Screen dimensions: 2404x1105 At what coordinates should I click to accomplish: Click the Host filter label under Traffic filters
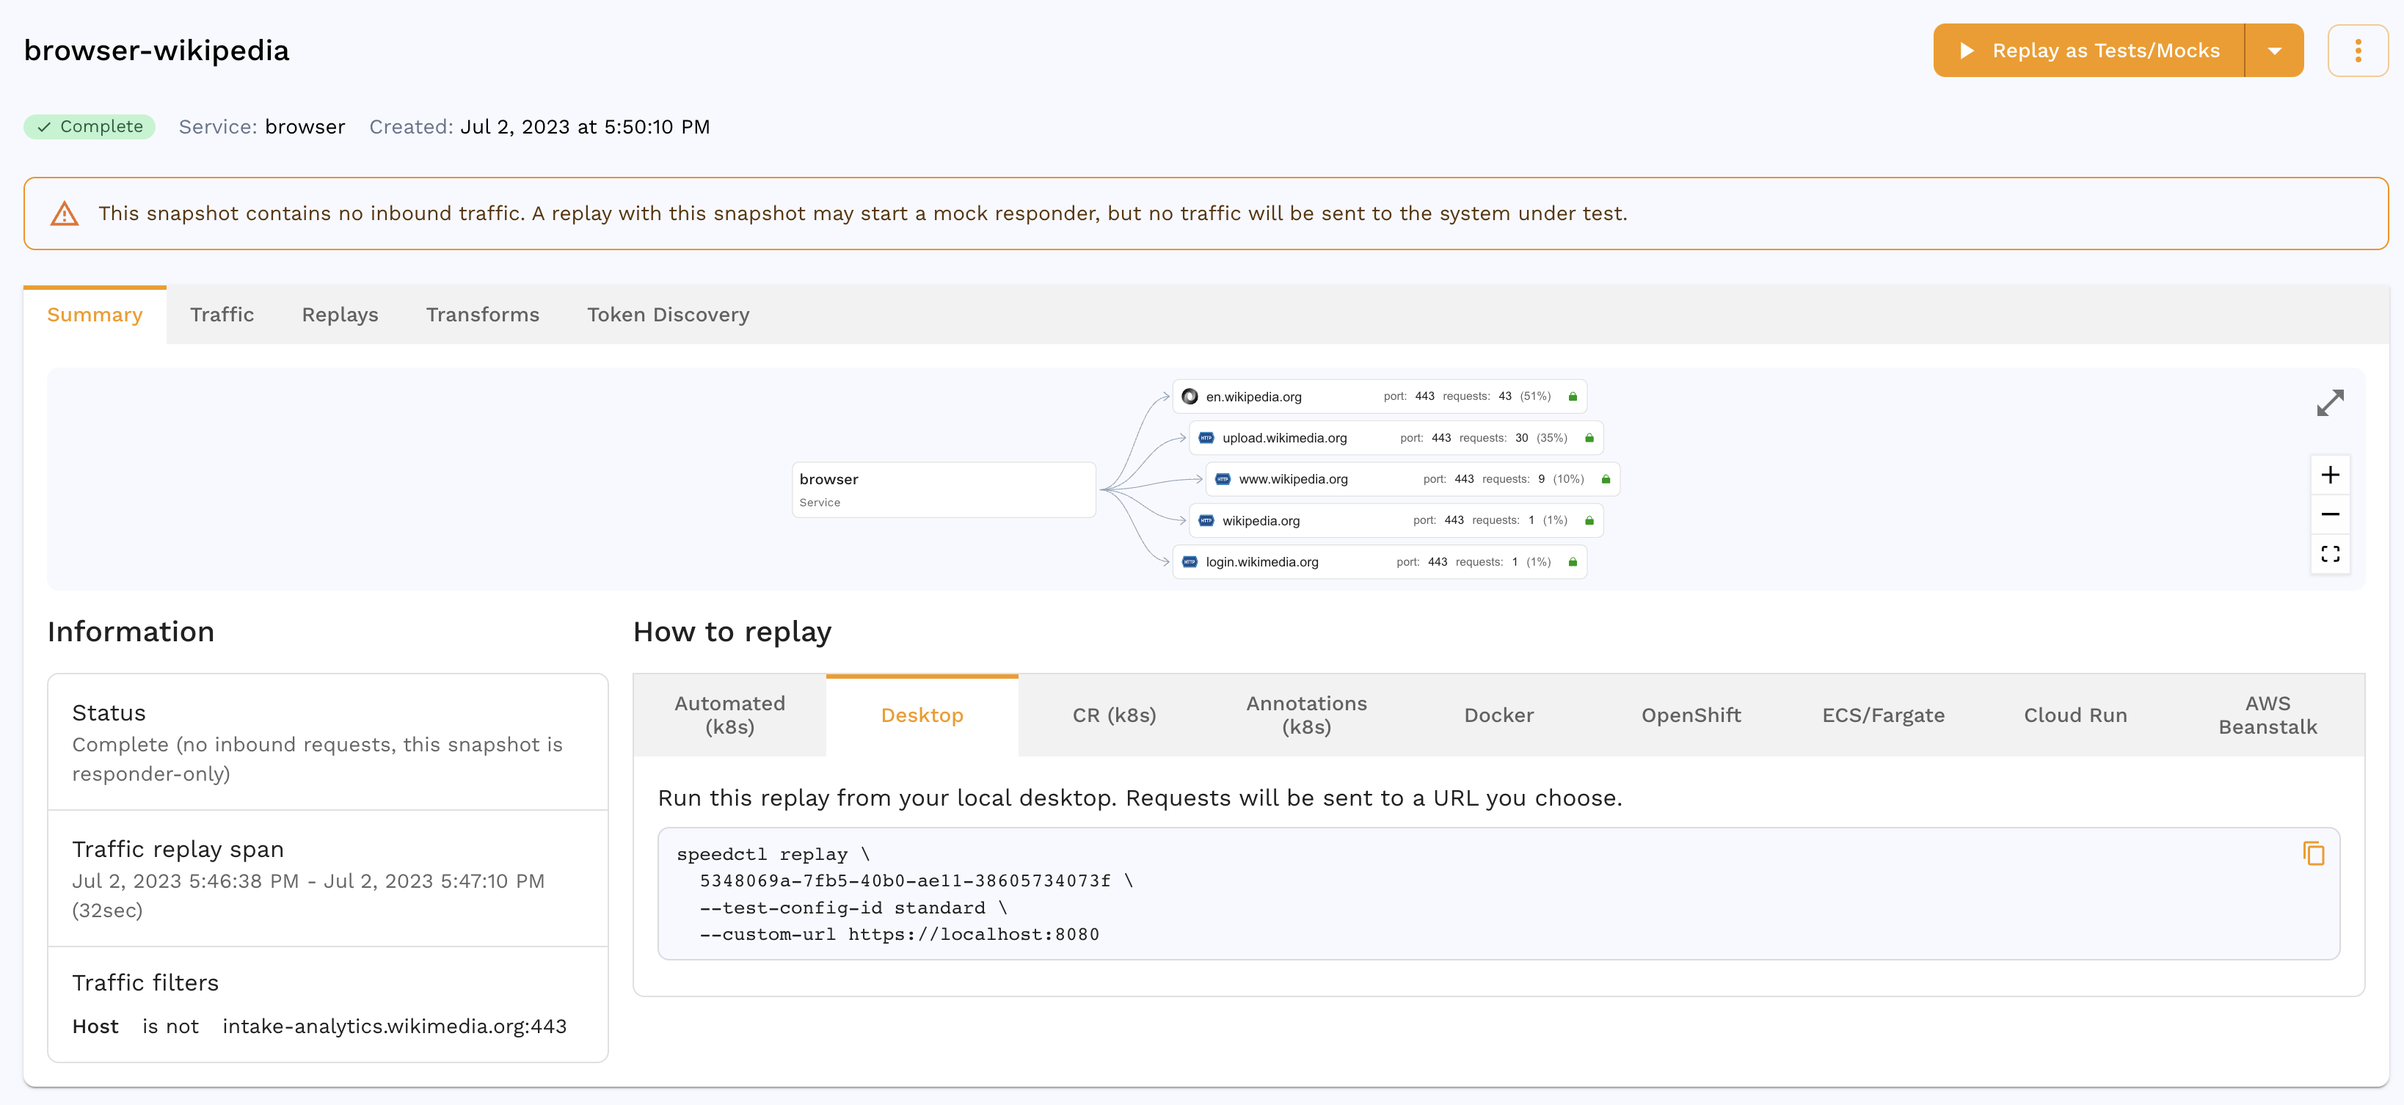click(95, 1026)
